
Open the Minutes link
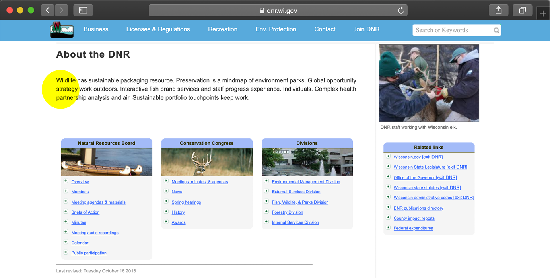pyautogui.click(x=79, y=222)
